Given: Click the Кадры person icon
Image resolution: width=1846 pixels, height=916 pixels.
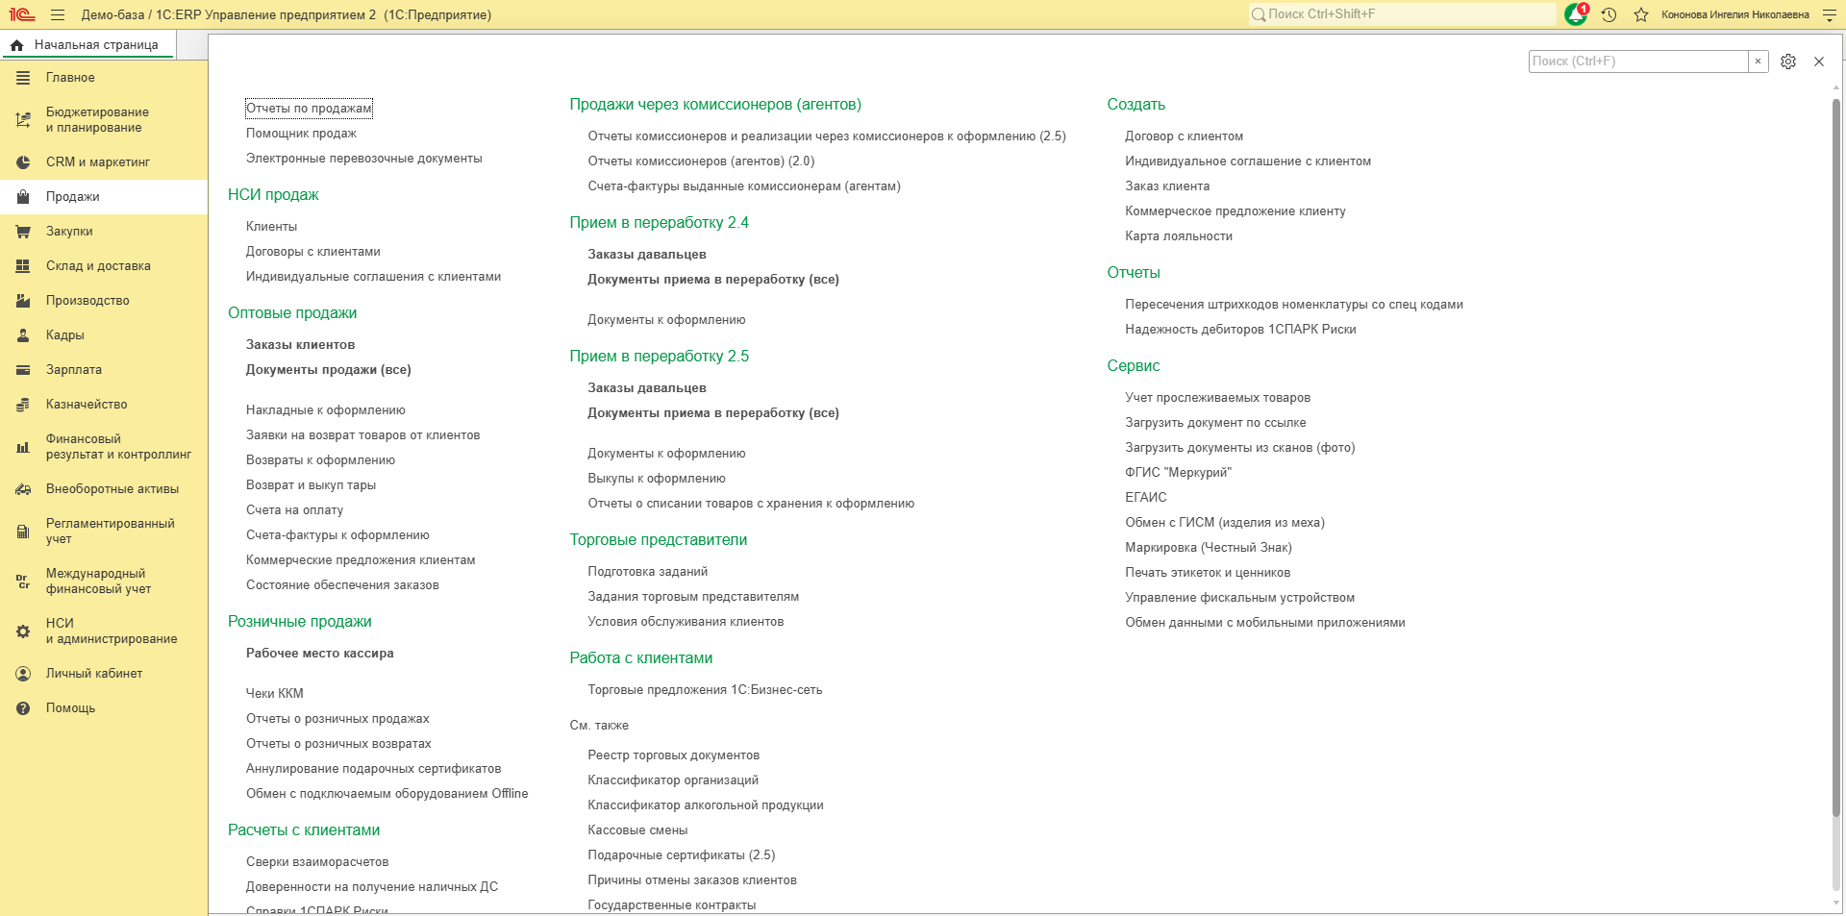Looking at the screenshot, I should click(x=23, y=335).
